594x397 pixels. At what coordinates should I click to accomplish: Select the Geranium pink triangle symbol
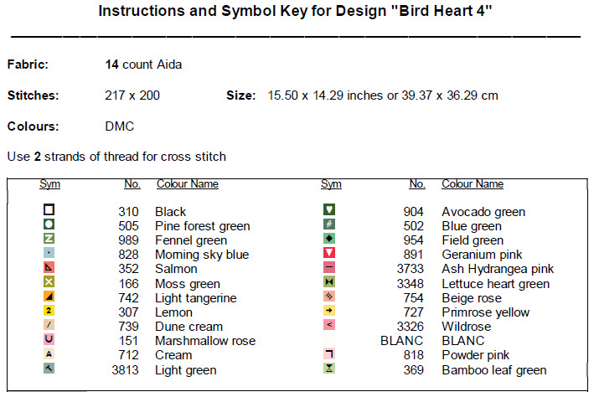(329, 253)
